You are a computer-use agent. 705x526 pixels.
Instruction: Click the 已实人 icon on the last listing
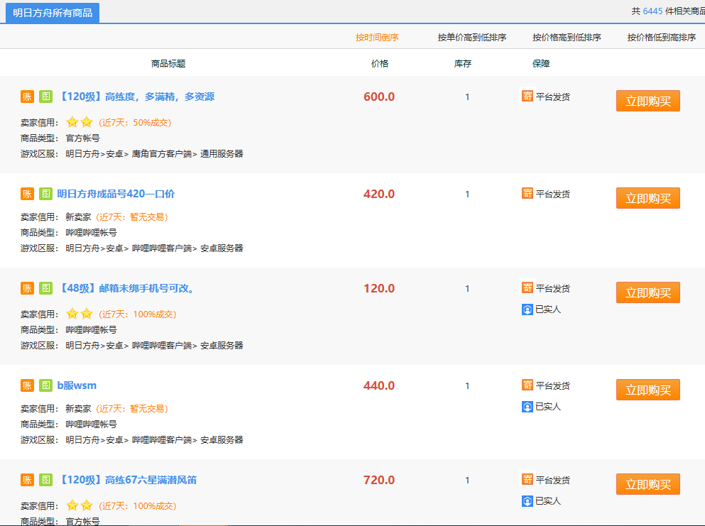(x=526, y=500)
